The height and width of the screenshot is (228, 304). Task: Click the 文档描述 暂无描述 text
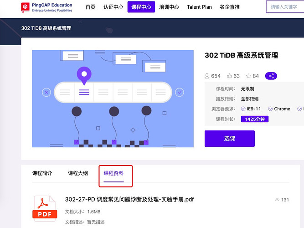coord(85,222)
